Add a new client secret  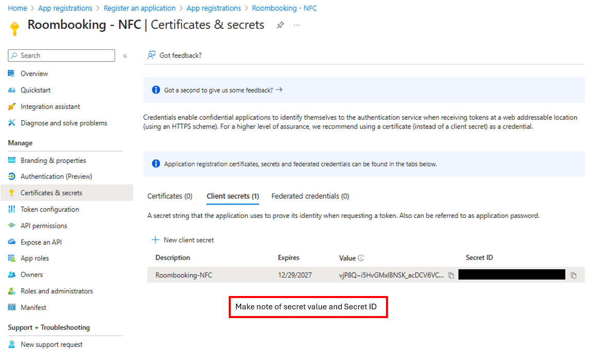[x=183, y=240]
